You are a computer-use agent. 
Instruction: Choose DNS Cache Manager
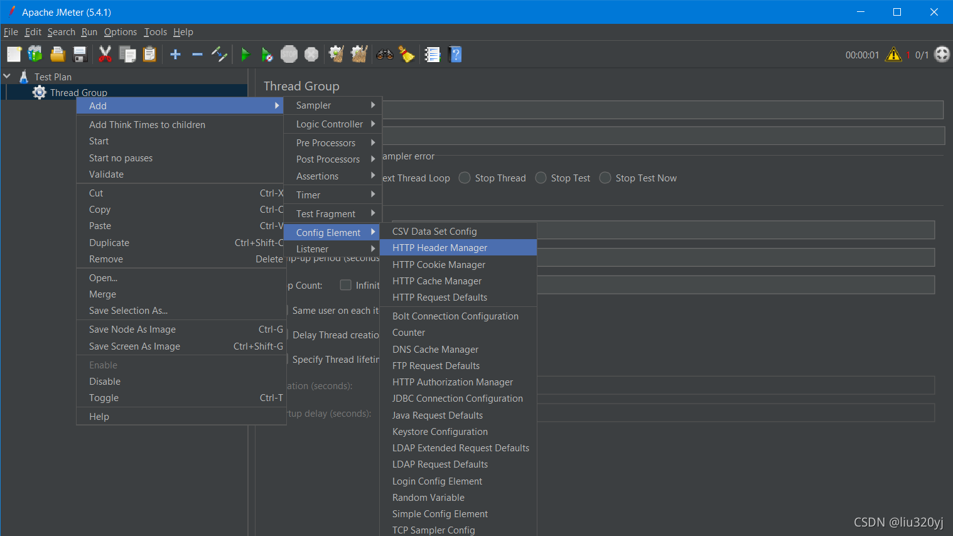(458, 349)
